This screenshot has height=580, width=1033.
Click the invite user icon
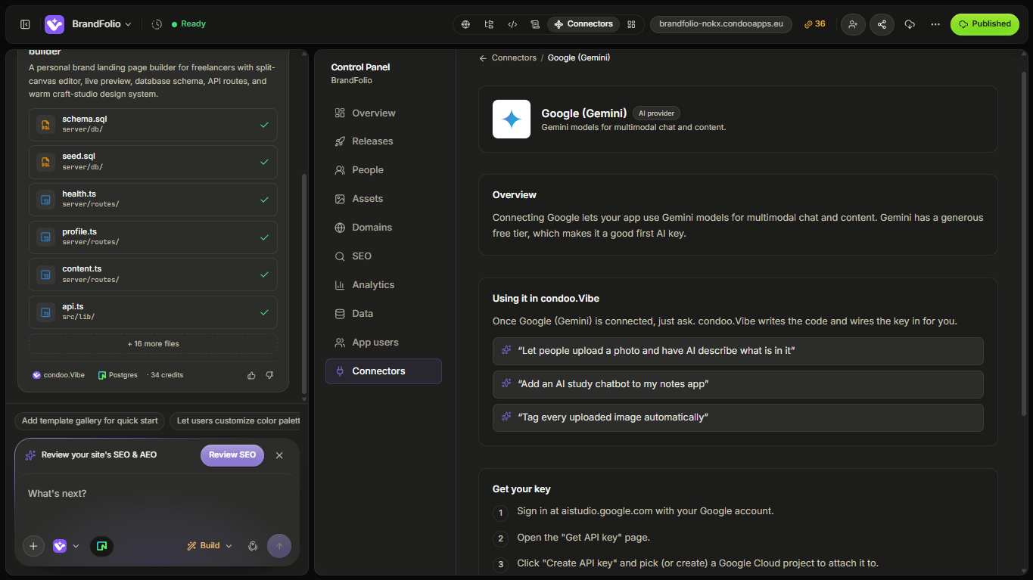pyautogui.click(x=853, y=24)
